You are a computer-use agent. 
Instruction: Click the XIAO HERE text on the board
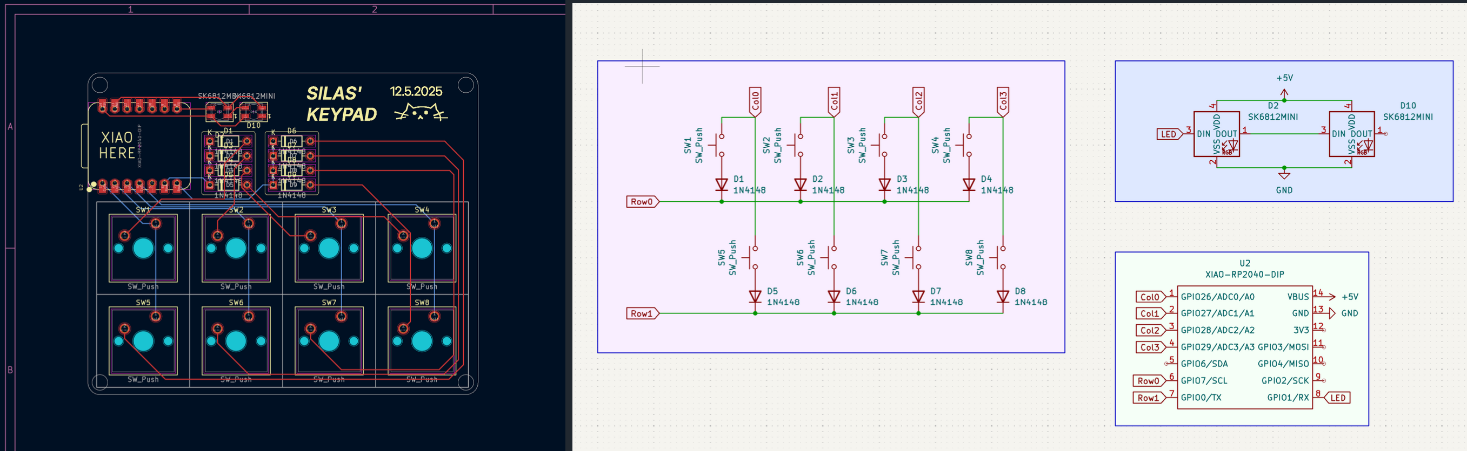(x=117, y=145)
